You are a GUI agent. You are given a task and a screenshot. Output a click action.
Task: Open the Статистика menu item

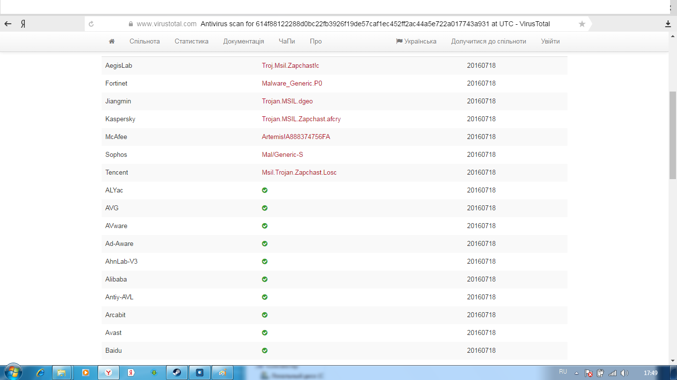click(191, 42)
